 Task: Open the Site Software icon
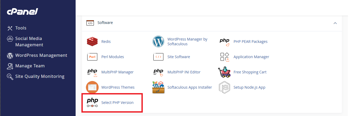pyautogui.click(x=158, y=57)
